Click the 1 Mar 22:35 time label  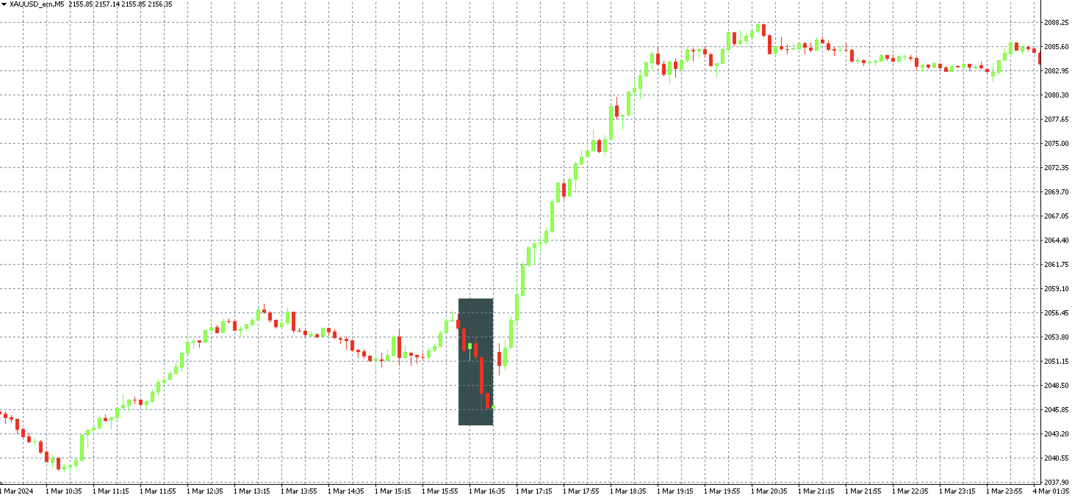click(910, 491)
